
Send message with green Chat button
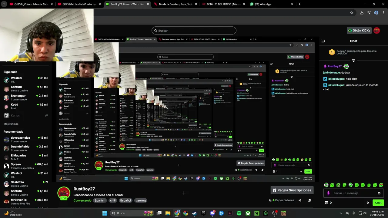tap(378, 203)
